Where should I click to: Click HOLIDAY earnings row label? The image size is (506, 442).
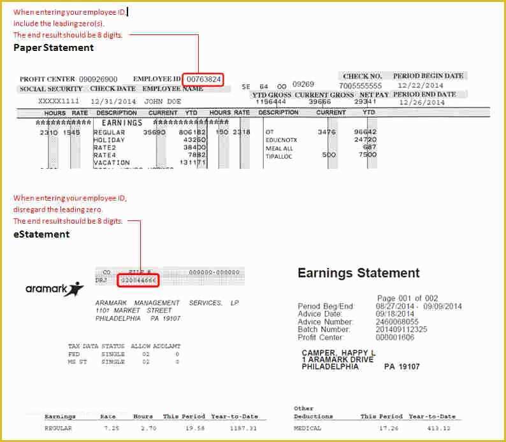click(109, 140)
